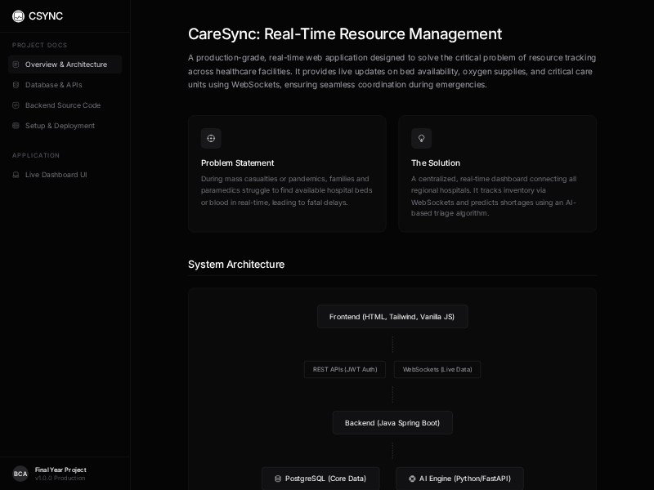Click the REST APIs (JWT Auth) box
Viewport: 654px width, 490px height.
click(x=345, y=370)
